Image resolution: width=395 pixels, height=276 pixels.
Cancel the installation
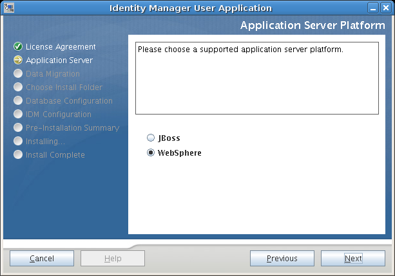point(42,259)
